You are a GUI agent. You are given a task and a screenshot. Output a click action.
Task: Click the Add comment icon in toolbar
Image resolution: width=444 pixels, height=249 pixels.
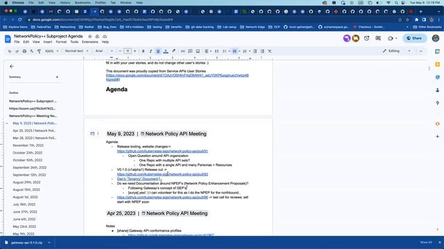(x=190, y=51)
